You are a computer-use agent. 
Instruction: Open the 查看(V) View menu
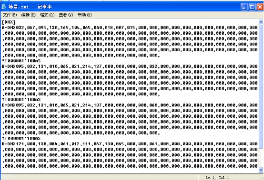(66, 15)
